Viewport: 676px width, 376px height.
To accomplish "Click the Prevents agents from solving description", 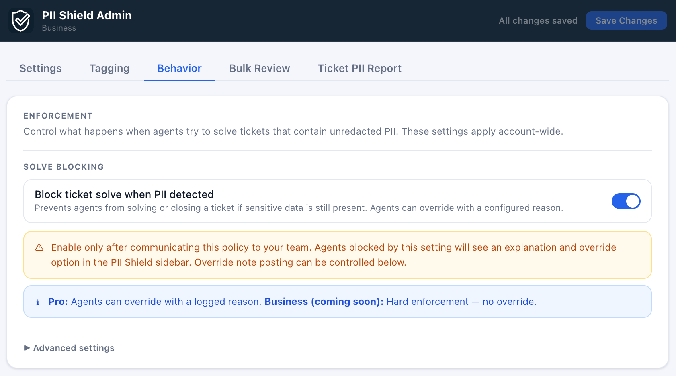I will pos(299,208).
